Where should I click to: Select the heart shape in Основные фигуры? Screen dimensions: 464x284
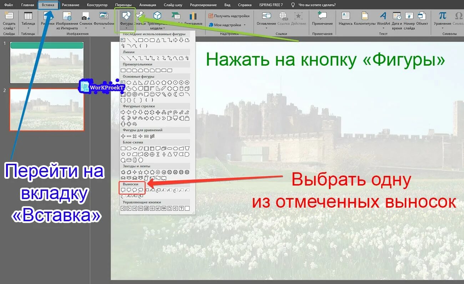point(158,94)
